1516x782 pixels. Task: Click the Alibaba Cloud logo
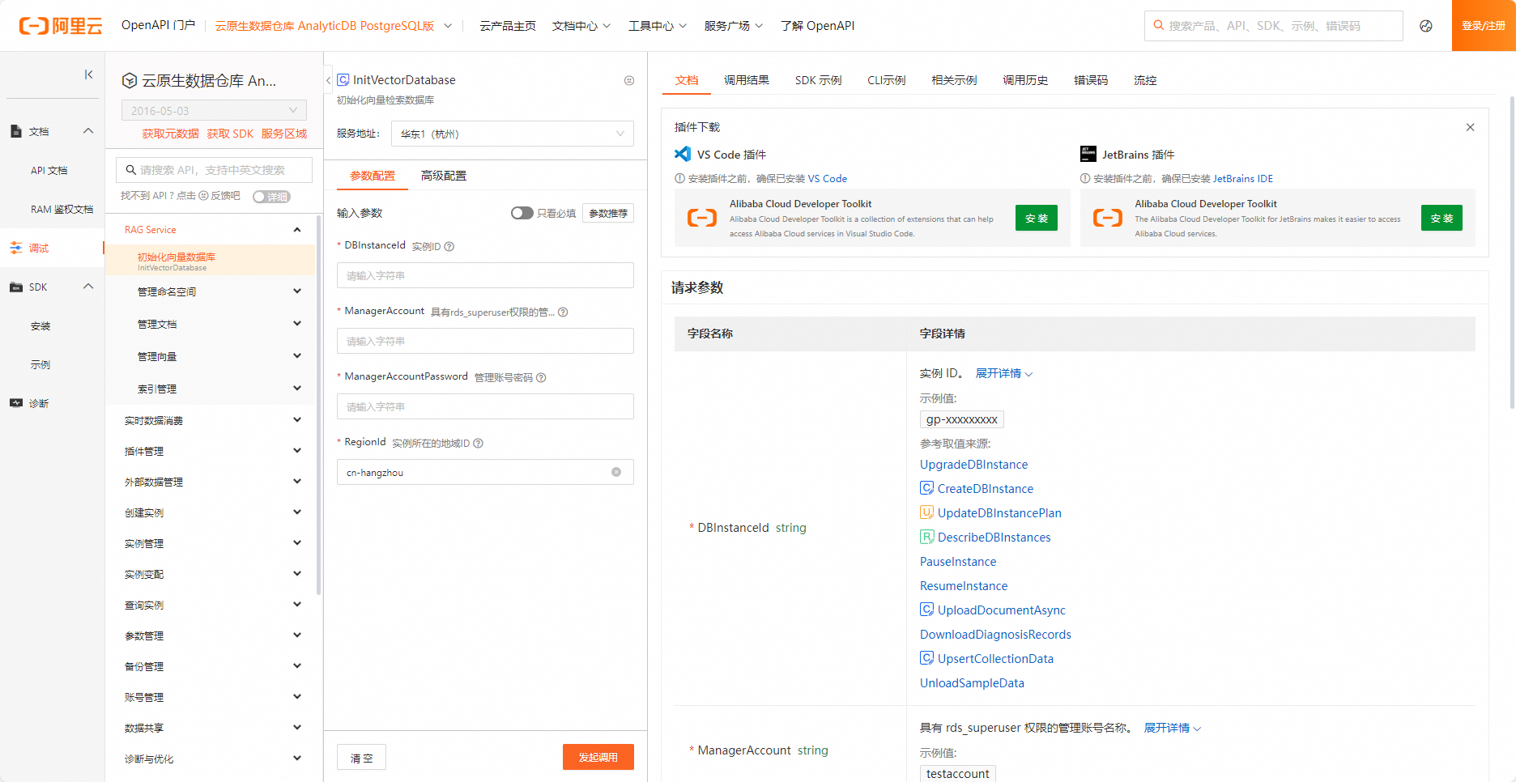(61, 26)
